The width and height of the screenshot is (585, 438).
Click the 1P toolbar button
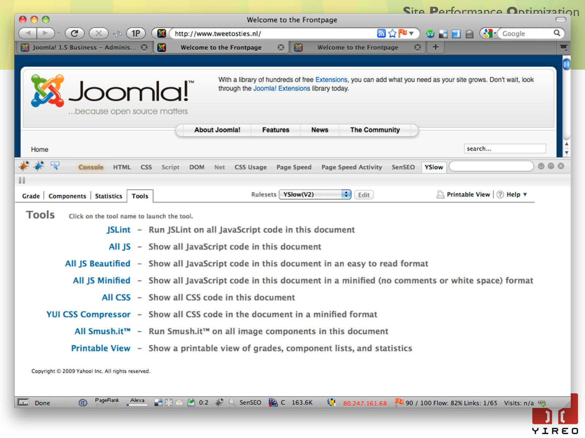(136, 34)
